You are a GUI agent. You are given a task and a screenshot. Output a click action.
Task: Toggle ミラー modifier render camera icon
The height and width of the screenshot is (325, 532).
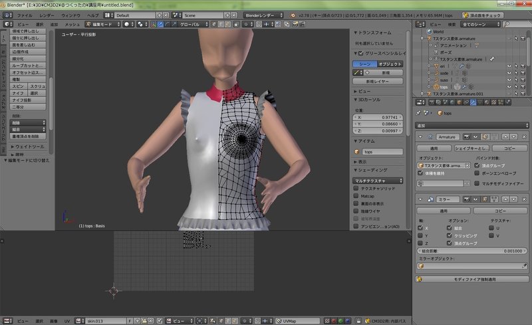[467, 199]
